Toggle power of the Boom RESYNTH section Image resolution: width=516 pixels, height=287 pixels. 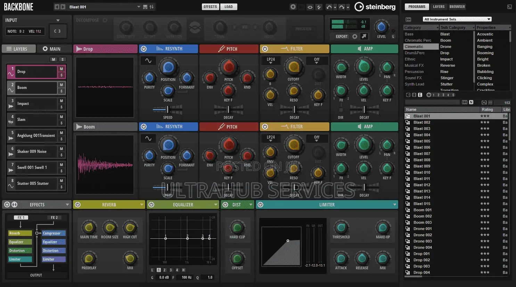(x=144, y=127)
